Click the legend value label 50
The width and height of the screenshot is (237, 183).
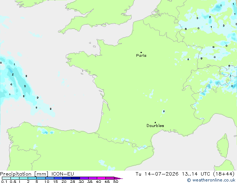click(x=116, y=182)
